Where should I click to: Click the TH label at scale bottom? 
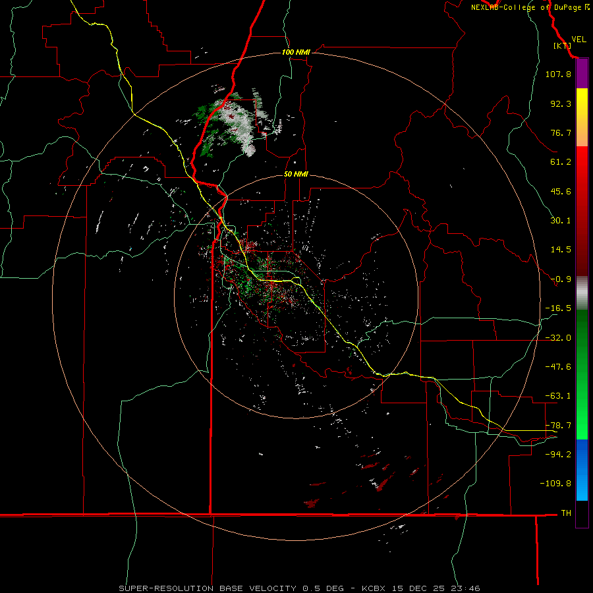[566, 513]
